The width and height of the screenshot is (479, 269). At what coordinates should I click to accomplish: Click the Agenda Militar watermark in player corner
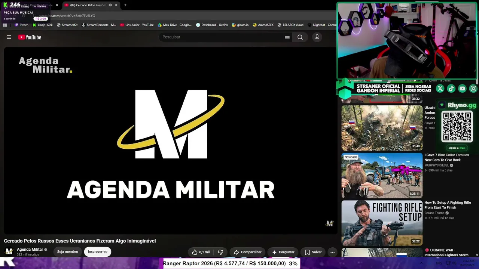tap(329, 223)
